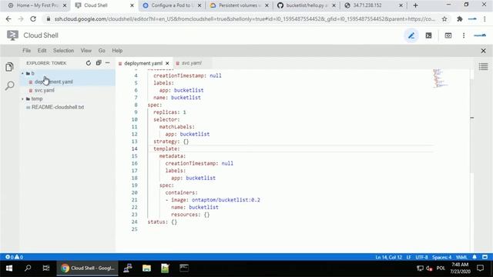This screenshot has height=277, width=493.
Task: Open the Selection menu
Action: (63, 51)
